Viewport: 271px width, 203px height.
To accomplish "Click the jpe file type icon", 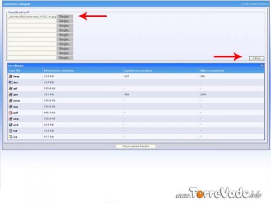I will (x=11, y=95).
